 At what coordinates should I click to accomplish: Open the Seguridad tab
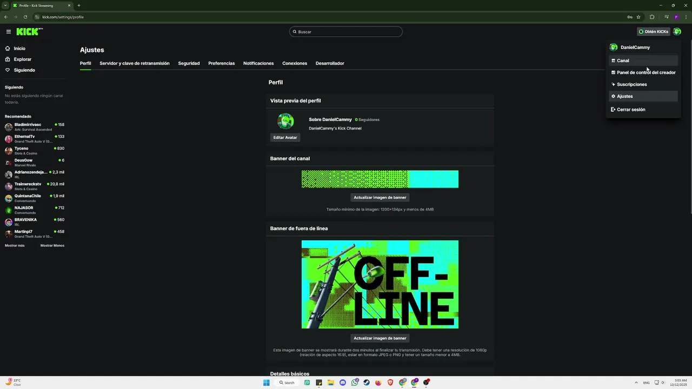[x=189, y=63]
